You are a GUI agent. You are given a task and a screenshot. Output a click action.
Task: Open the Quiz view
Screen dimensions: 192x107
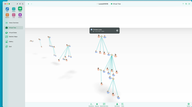14,46
